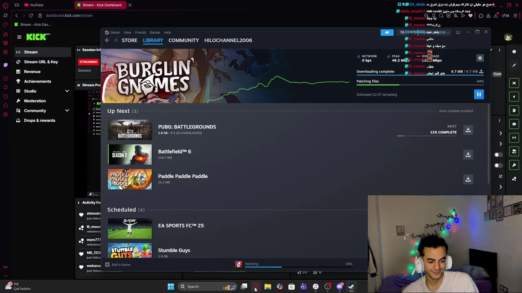
Task: Open the Steam announcements megaphone button
Action: [x=387, y=32]
